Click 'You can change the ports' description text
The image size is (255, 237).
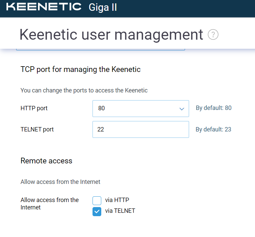point(84,90)
